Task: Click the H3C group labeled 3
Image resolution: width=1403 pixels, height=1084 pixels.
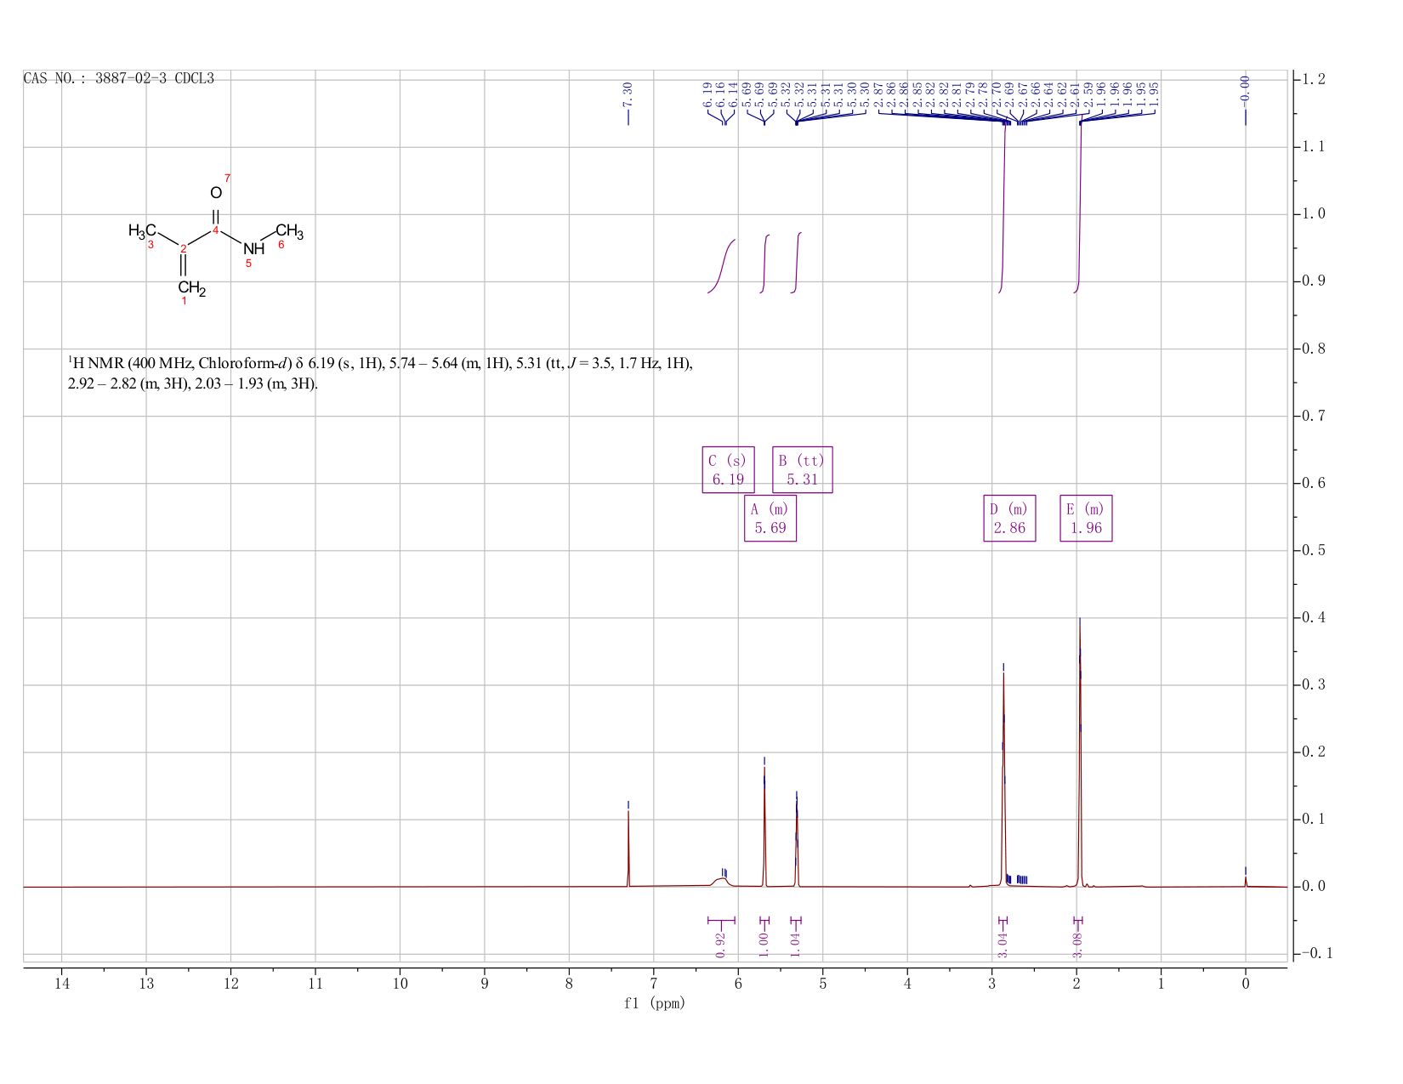Action: (x=142, y=230)
